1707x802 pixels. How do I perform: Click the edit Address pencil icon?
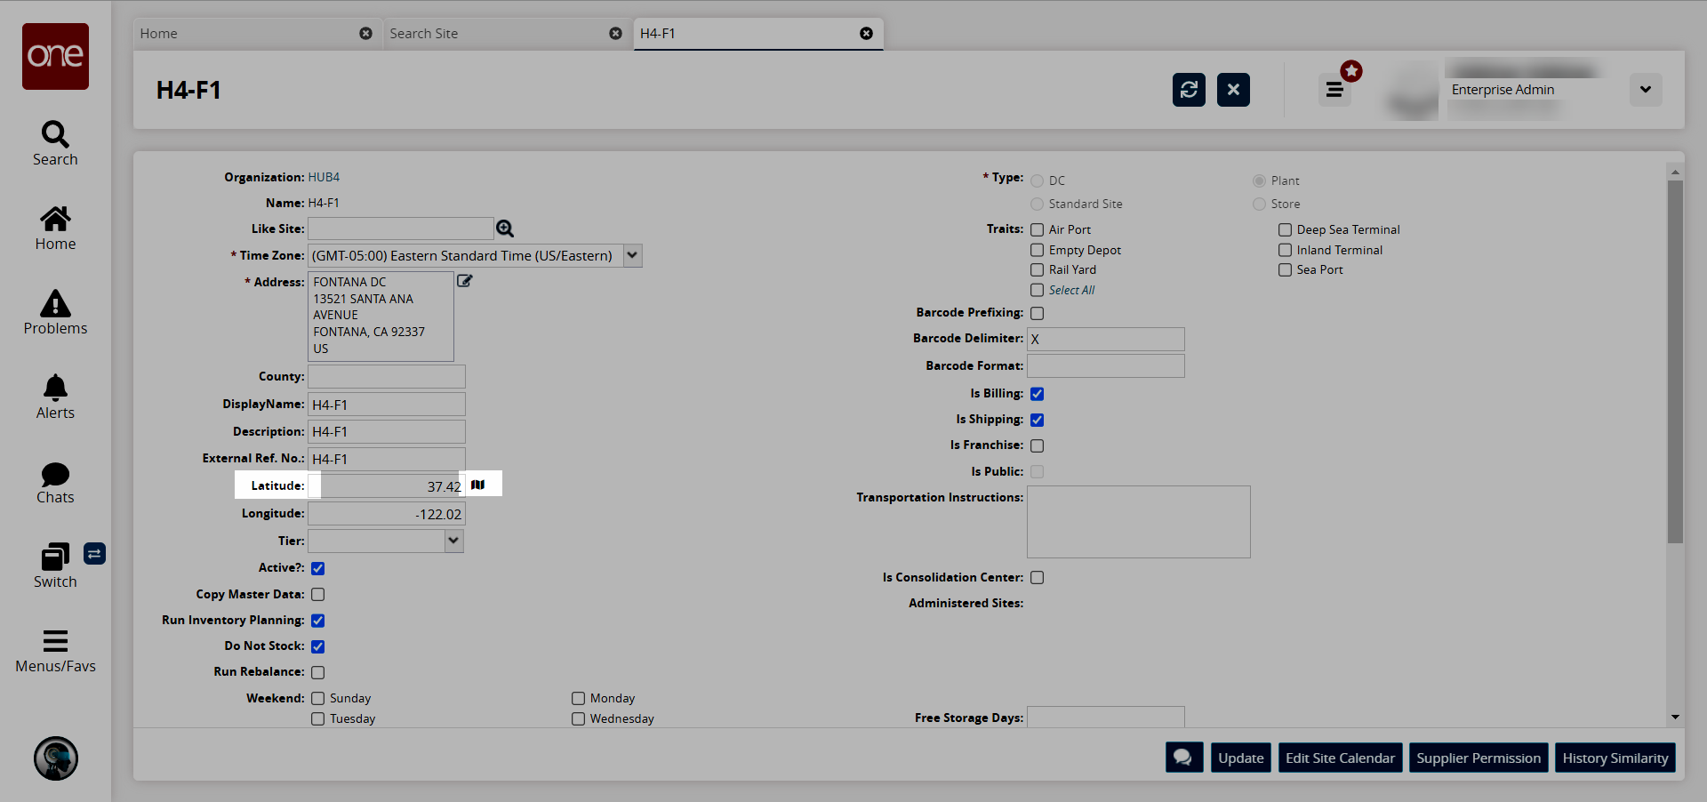[464, 281]
